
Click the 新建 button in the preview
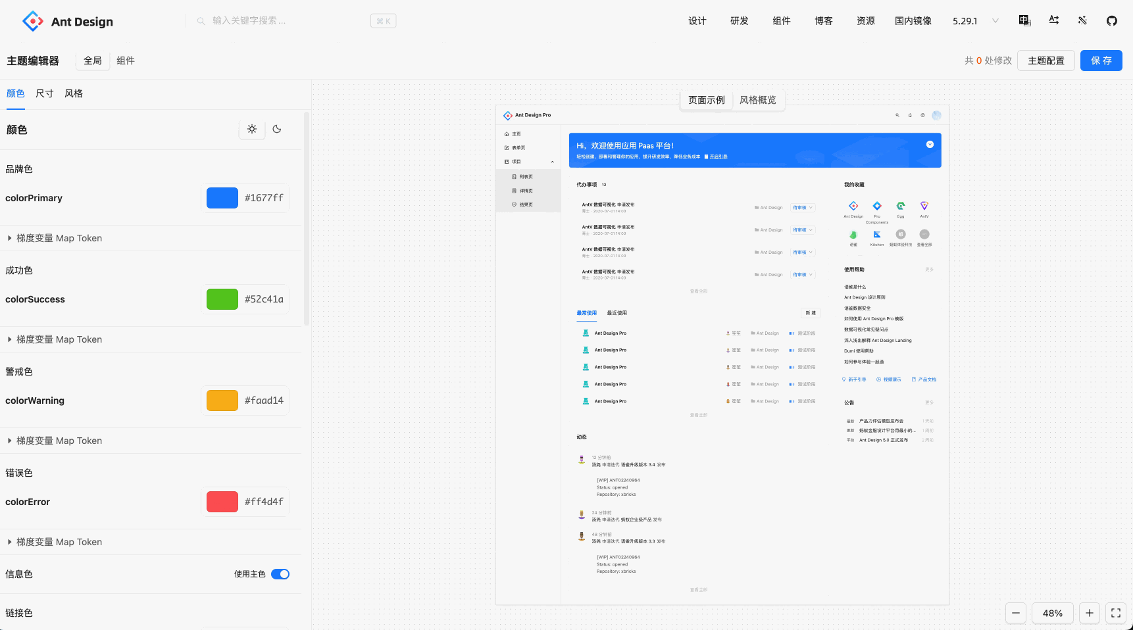click(x=811, y=313)
